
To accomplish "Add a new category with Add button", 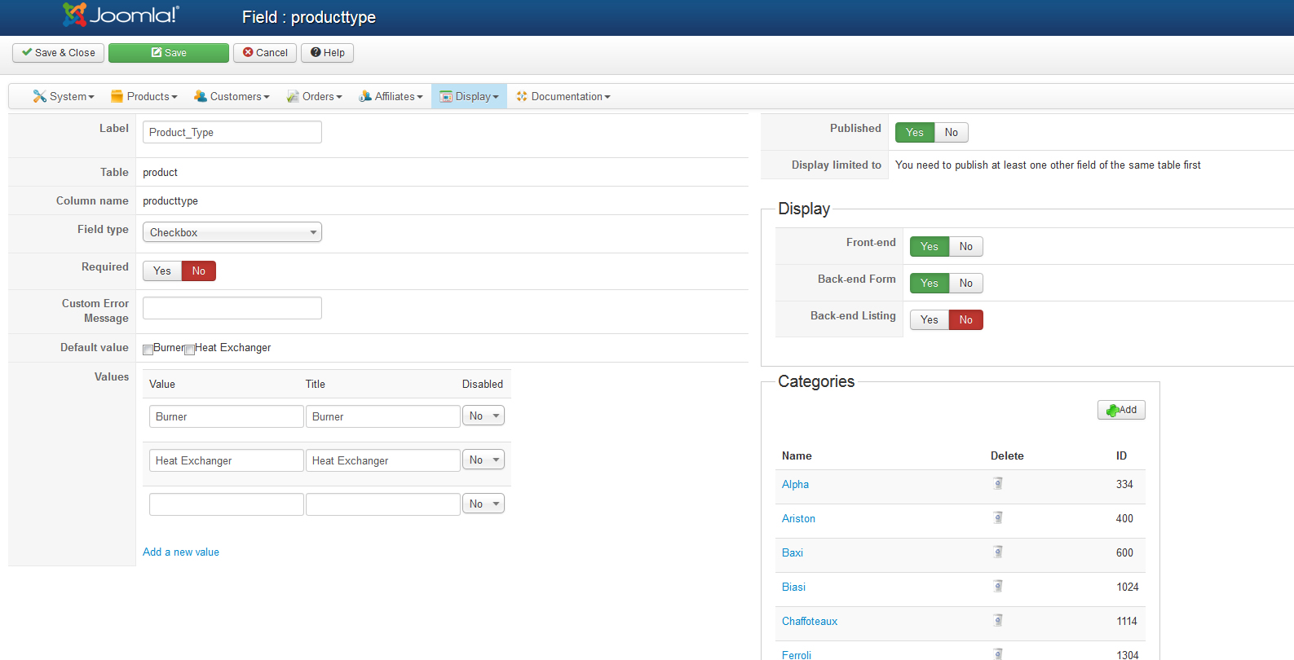I will (1121, 410).
